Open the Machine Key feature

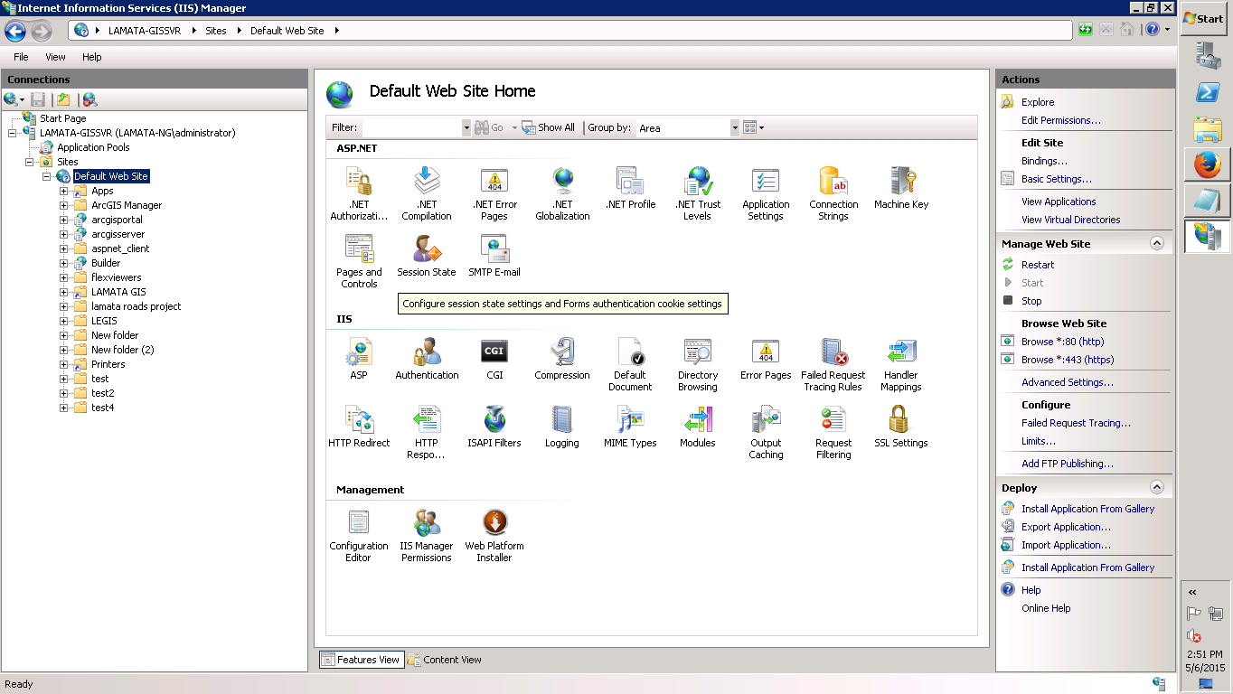(901, 188)
